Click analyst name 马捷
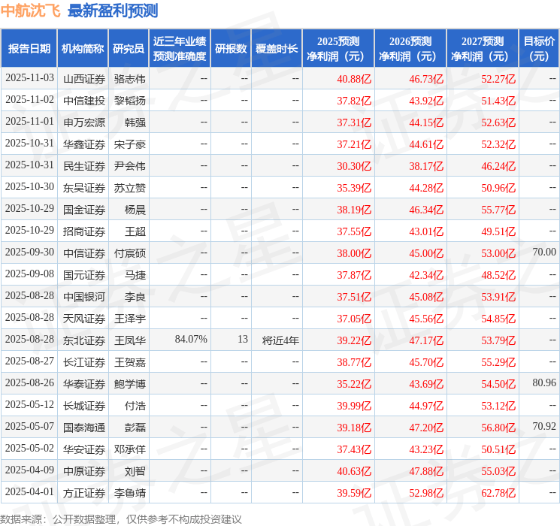Image resolution: width=560 pixels, height=526 pixels. click(135, 275)
